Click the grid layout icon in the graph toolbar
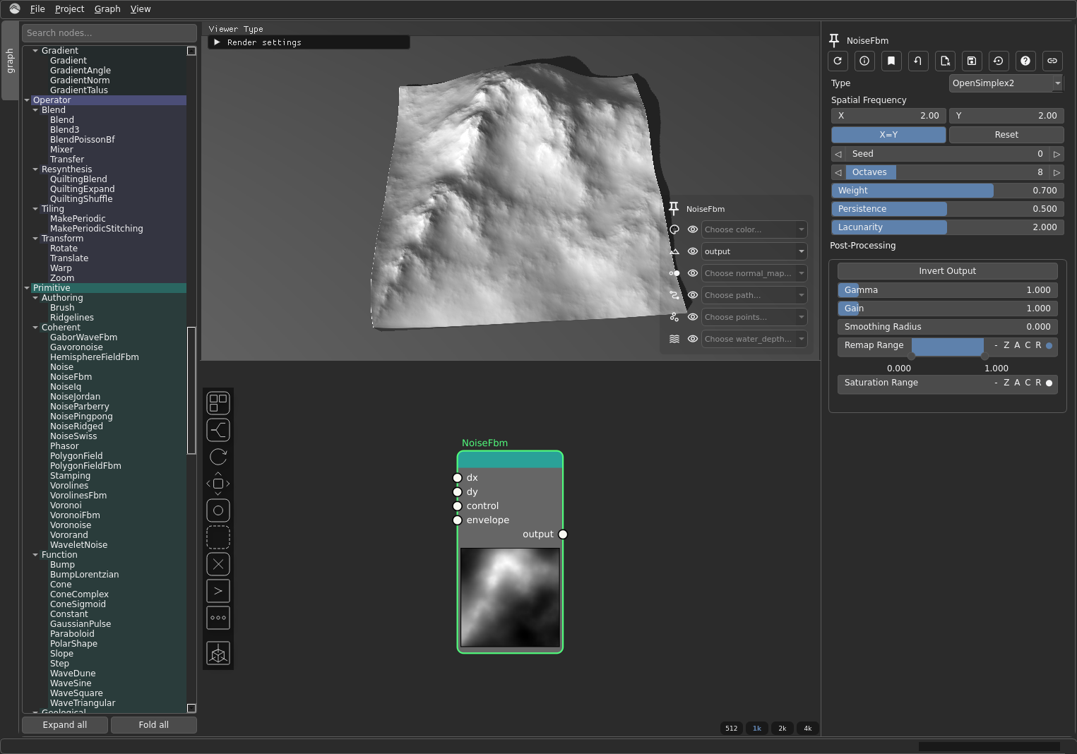The width and height of the screenshot is (1077, 754). pos(218,403)
